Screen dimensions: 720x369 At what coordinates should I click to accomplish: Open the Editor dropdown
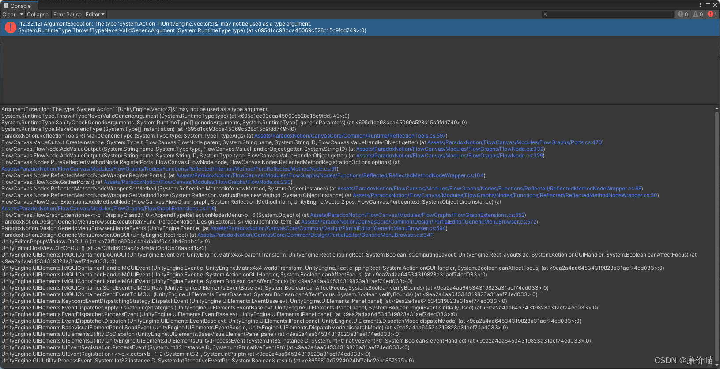point(95,15)
